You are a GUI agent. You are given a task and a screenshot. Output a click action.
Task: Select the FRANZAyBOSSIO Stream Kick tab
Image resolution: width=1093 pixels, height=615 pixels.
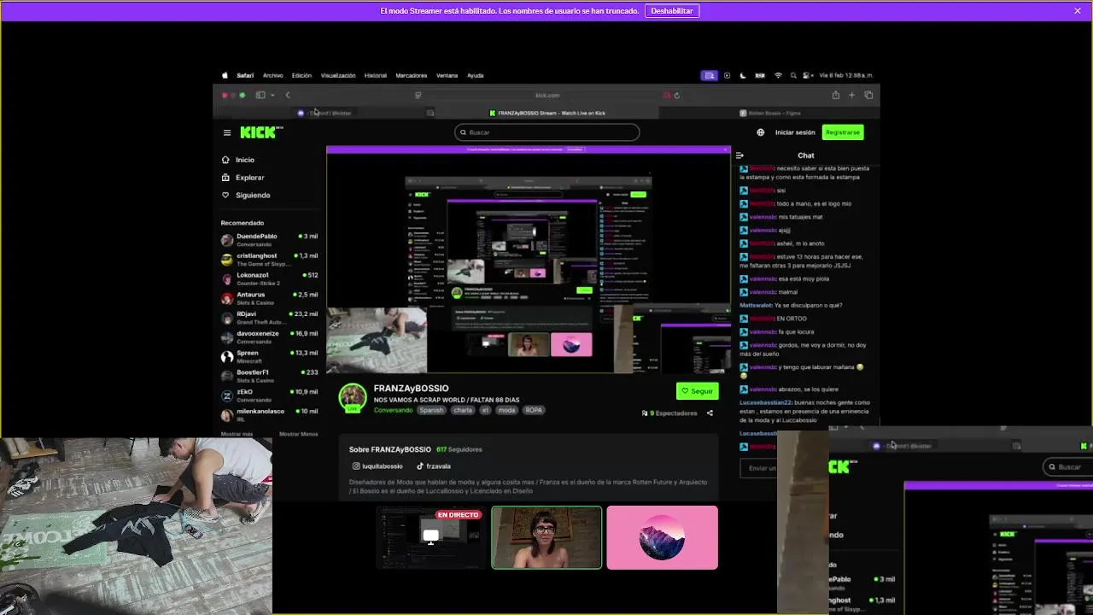click(546, 113)
